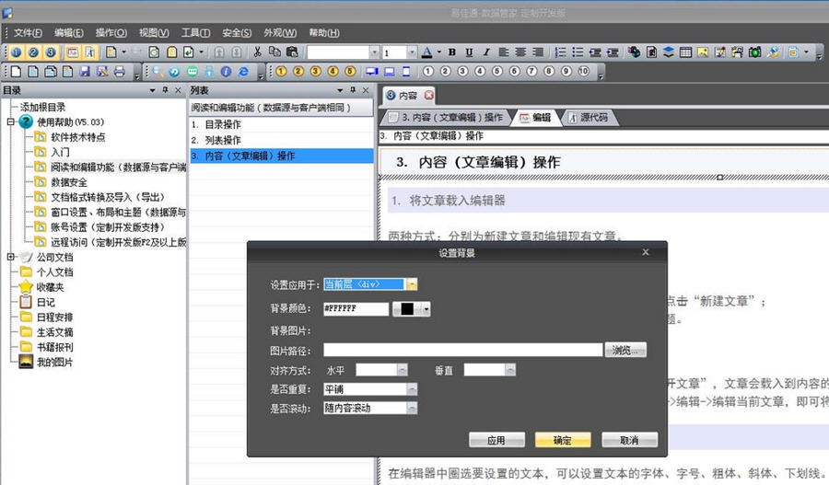829x485 pixels.
Task: Expand the 公司文档 tree node
Action: [x=10, y=257]
